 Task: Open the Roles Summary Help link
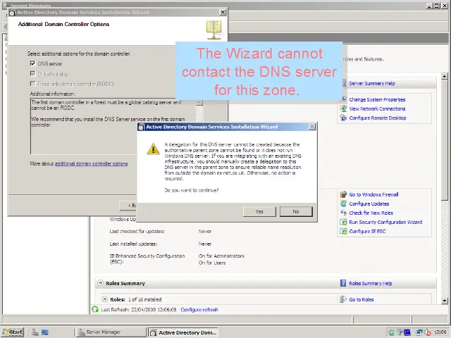(x=371, y=283)
